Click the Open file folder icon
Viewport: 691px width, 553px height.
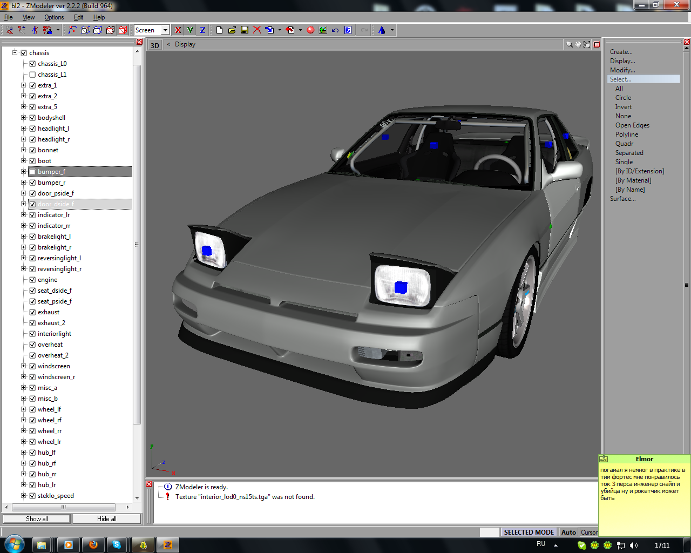point(232,30)
